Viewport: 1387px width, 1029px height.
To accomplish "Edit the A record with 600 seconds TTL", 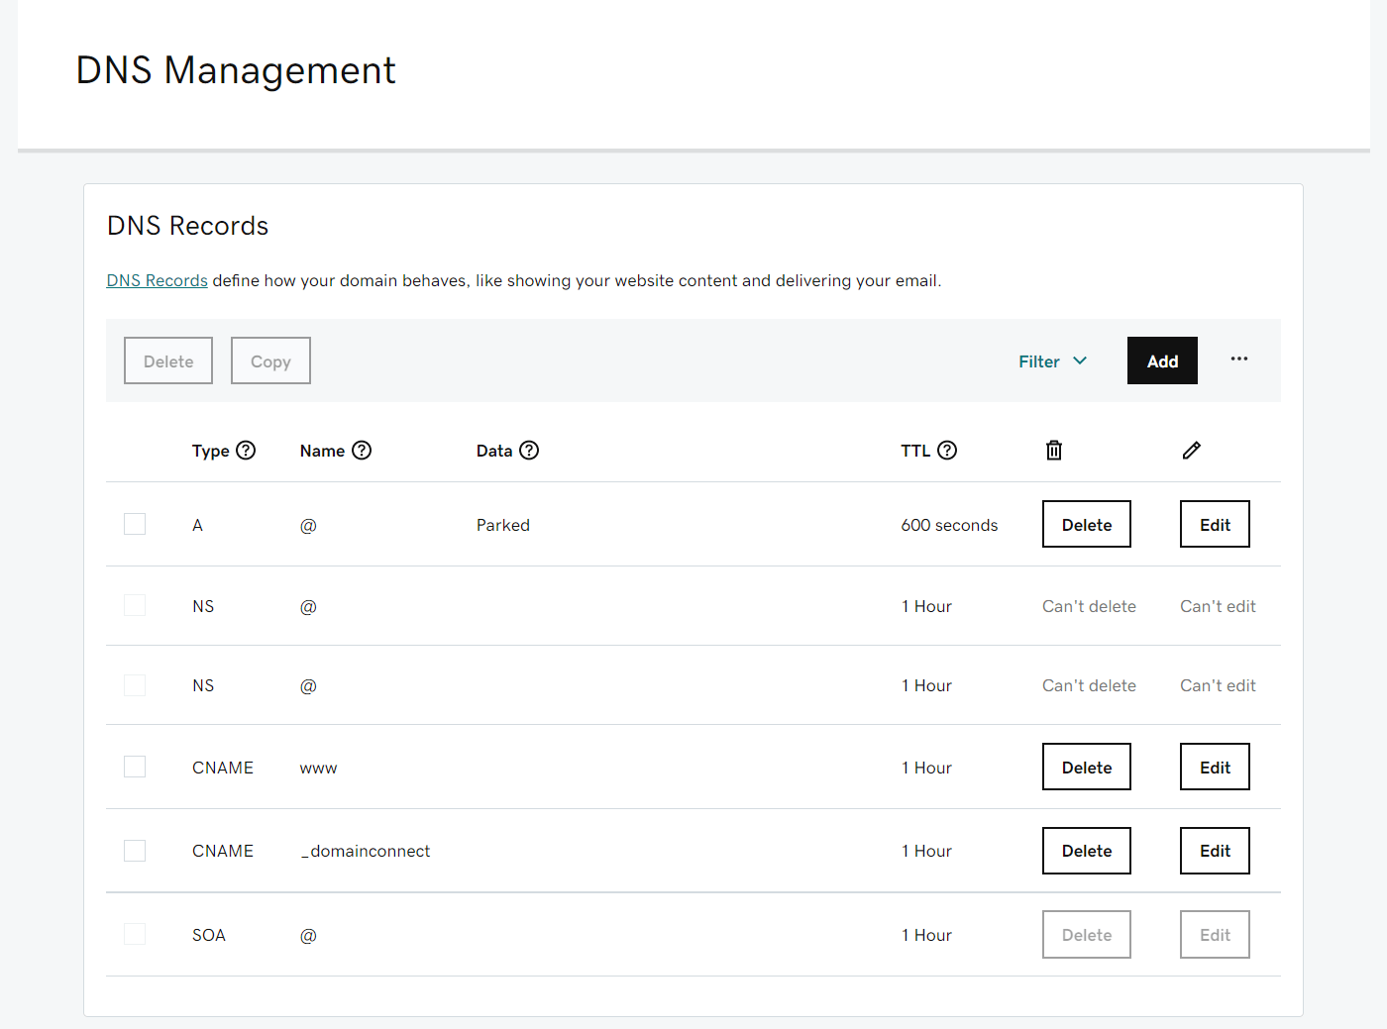I will (1215, 525).
